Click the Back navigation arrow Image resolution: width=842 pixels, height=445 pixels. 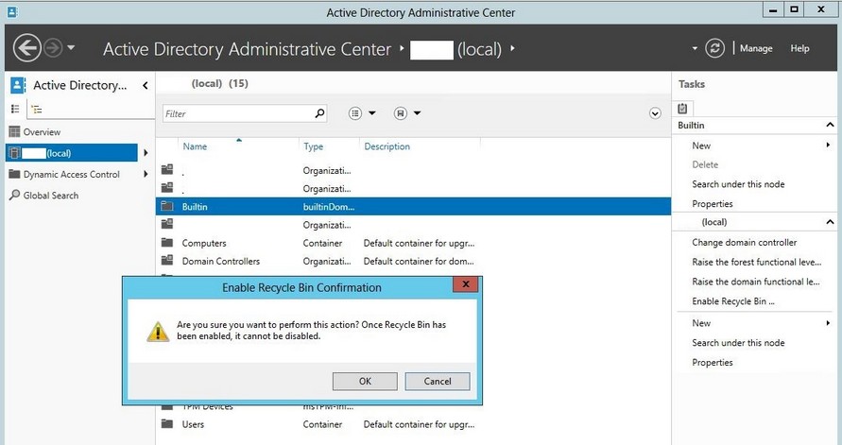26,48
